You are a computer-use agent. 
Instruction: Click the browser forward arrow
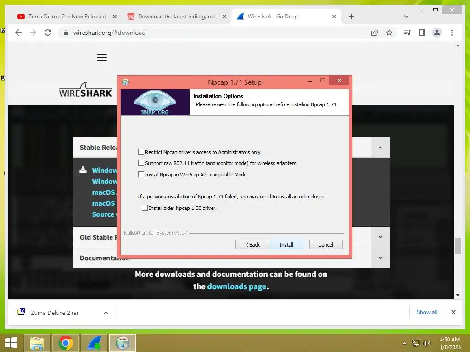[x=33, y=33]
